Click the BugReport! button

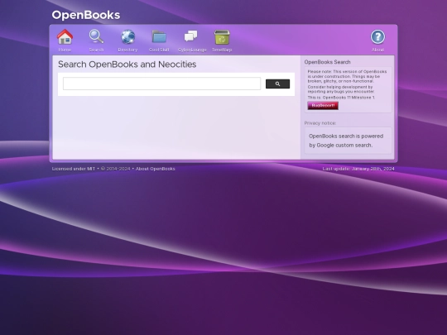coord(323,105)
